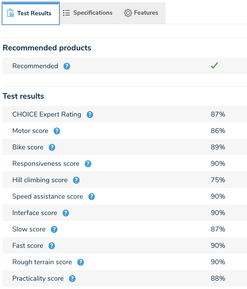Open the Interface score question mark
The height and width of the screenshot is (289, 247).
tap(65, 213)
